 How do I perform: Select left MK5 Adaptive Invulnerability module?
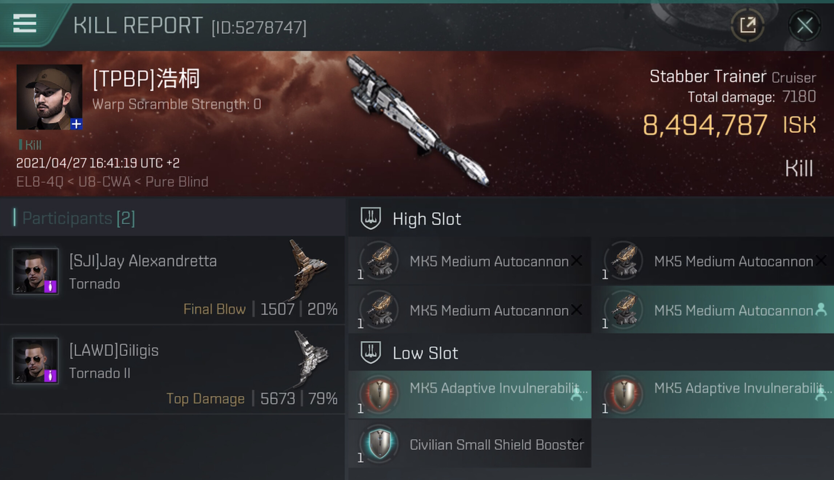click(470, 394)
